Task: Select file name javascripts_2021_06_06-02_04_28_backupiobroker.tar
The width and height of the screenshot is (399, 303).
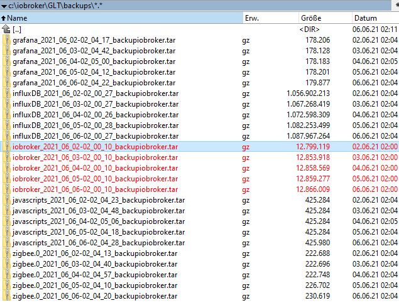Action: pyautogui.click(x=99, y=243)
